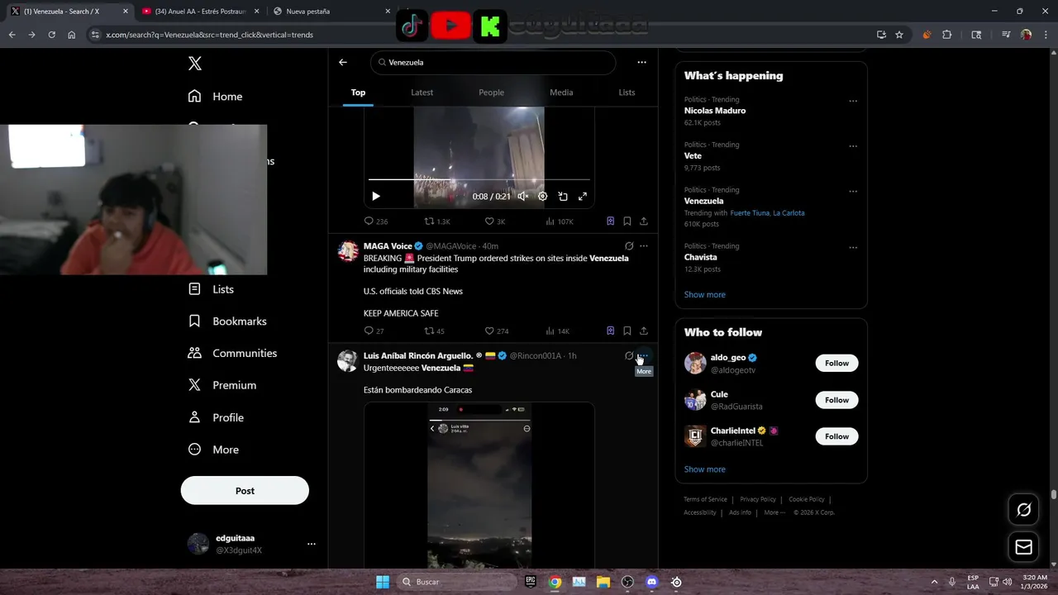
Task: Open the Privacy Policy footer link
Action: tap(758, 499)
